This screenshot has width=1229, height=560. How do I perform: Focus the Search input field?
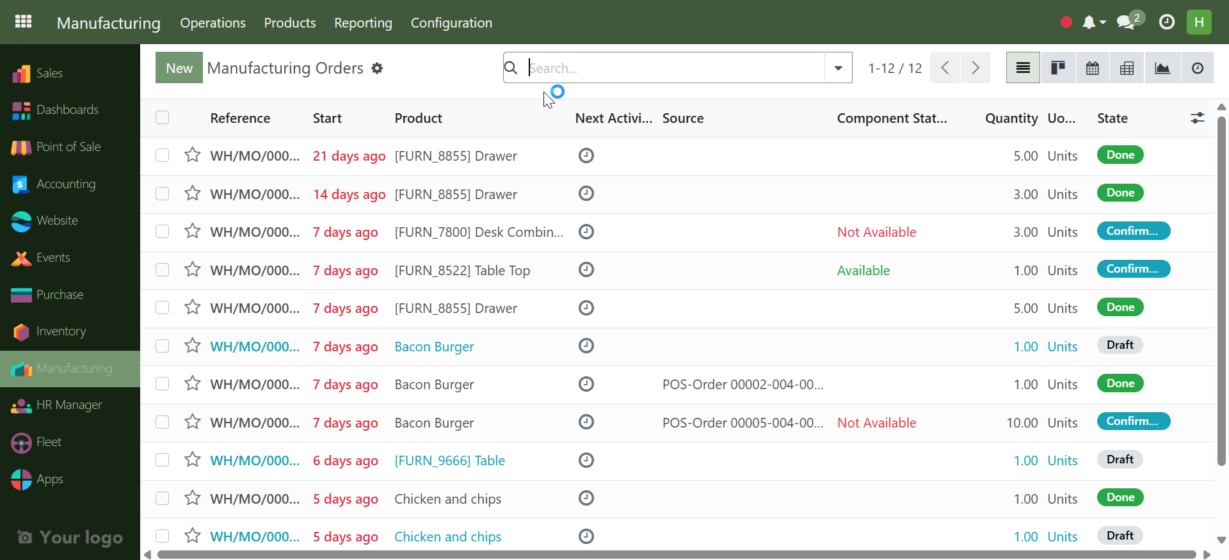tap(675, 68)
